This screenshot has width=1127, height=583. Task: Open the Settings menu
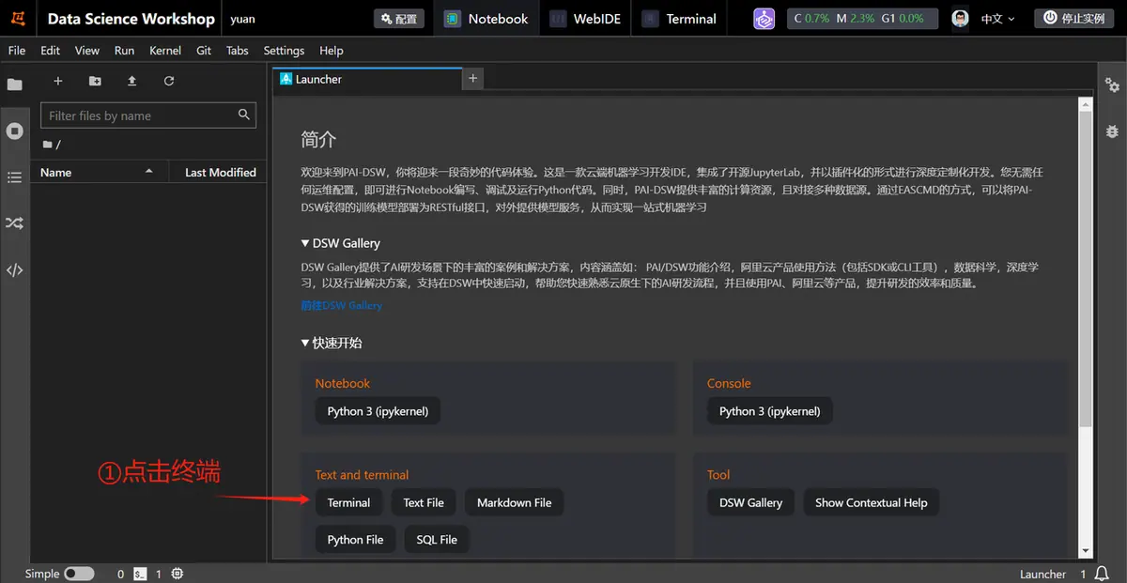pyautogui.click(x=284, y=51)
